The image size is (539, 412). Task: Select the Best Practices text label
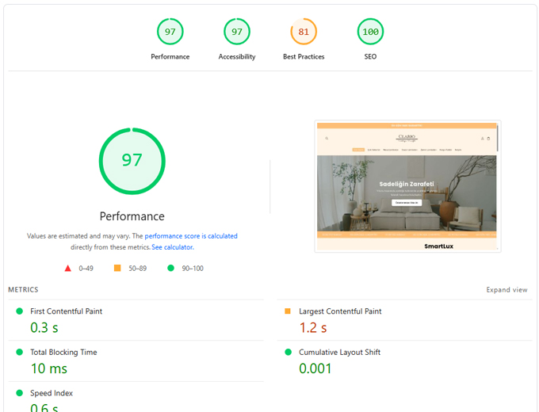304,57
